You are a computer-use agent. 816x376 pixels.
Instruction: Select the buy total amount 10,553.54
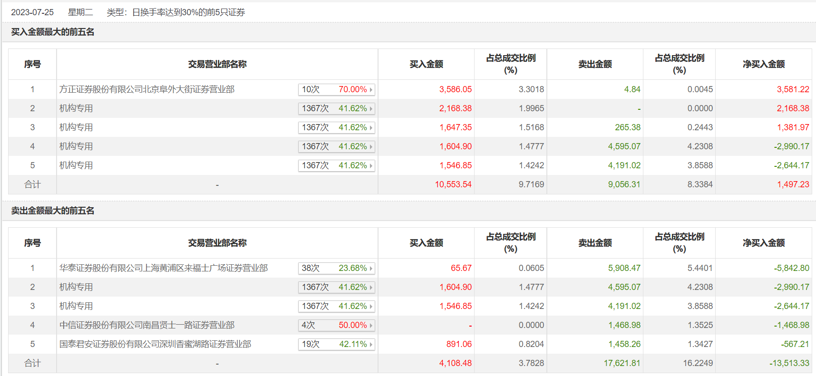[x=453, y=184]
